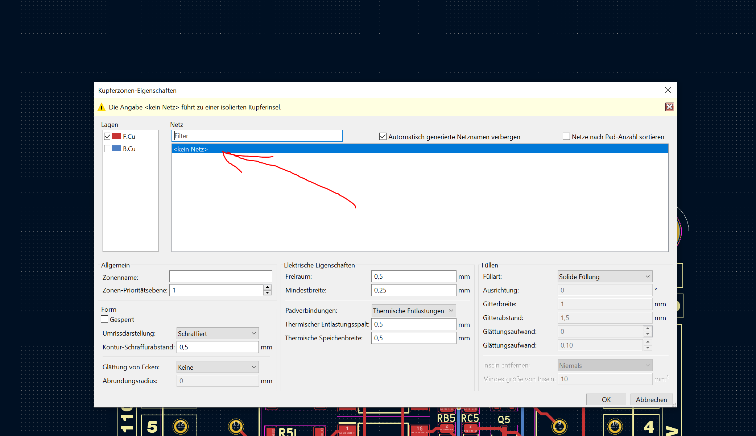The height and width of the screenshot is (436, 756).
Task: Open the Padverbindungen dropdown
Action: point(414,311)
